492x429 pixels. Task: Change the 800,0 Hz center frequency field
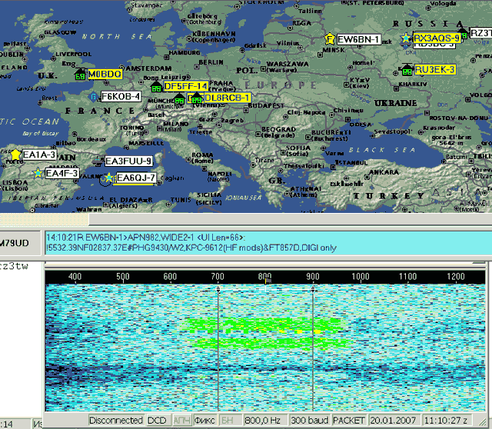click(x=262, y=421)
